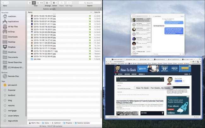This screenshot has width=205, height=128.
Task: Open the Arrange dropdown menu
Action: (48, 3)
